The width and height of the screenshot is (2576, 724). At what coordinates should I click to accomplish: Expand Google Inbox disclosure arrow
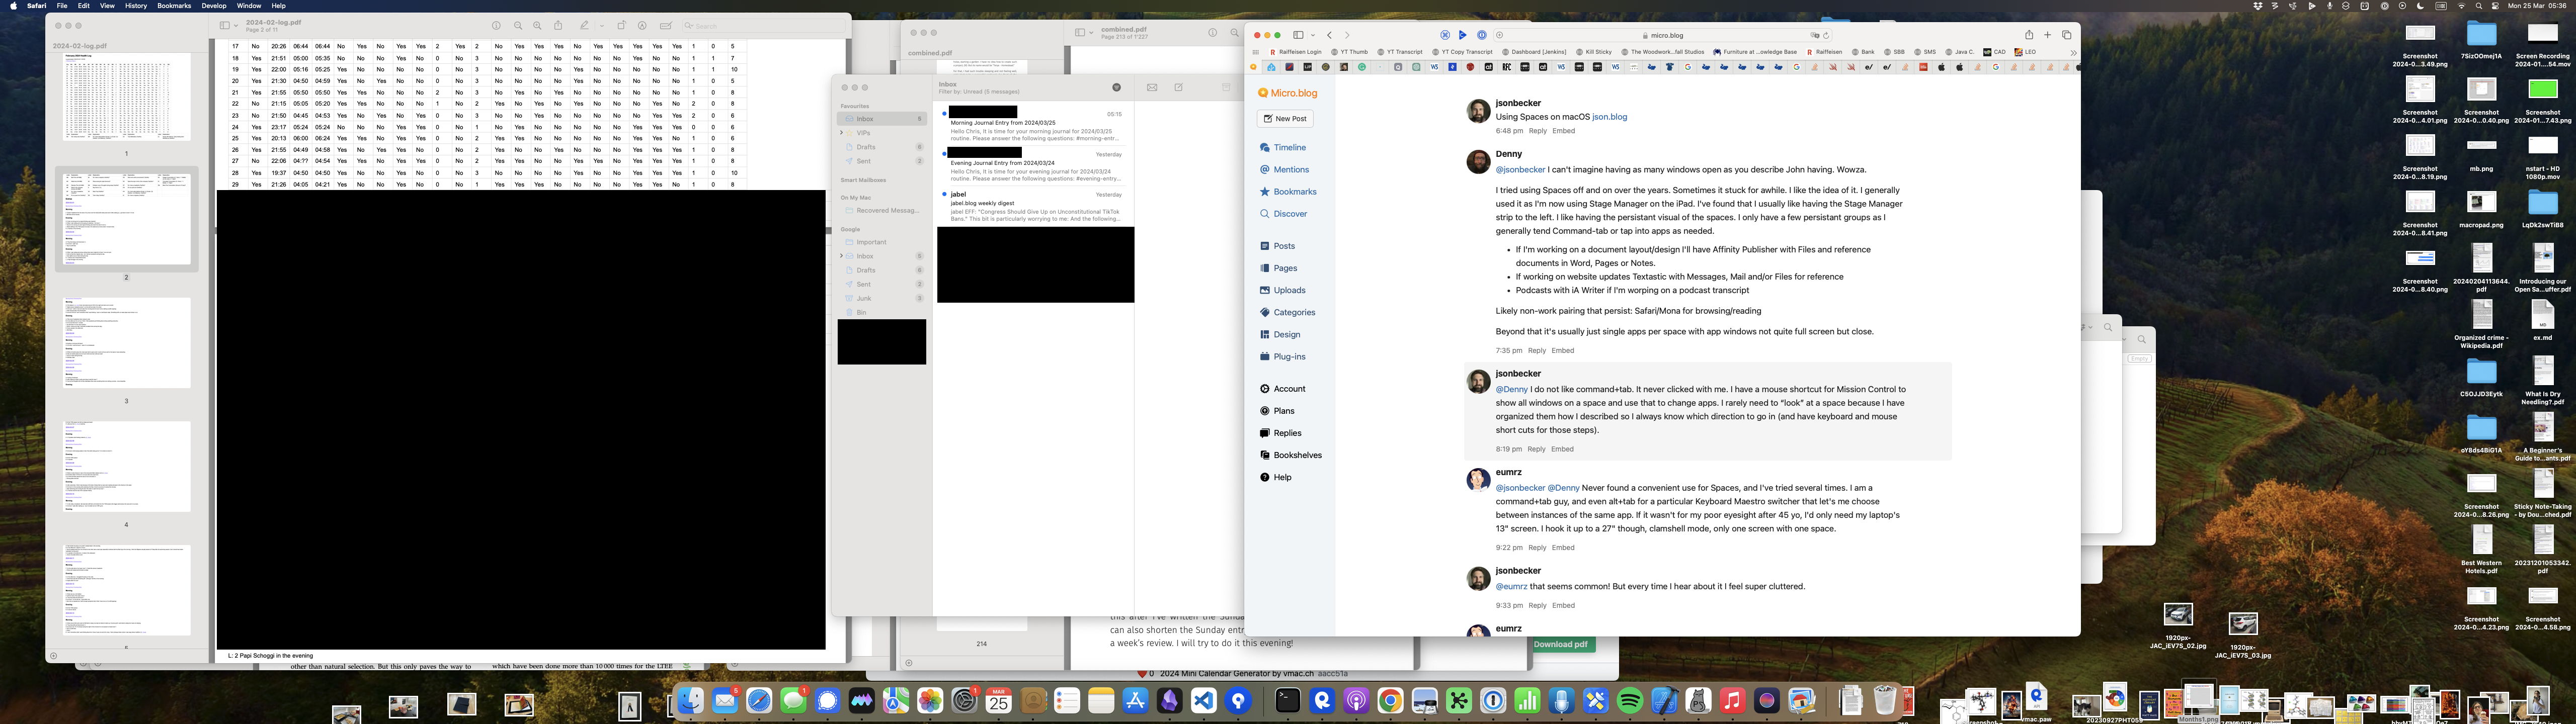point(842,256)
